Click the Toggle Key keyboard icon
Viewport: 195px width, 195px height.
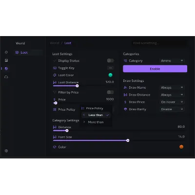click(55, 68)
